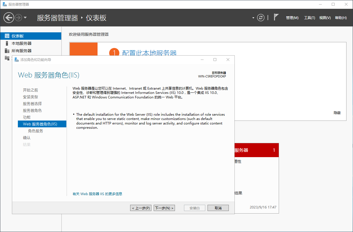
Task: Go to 开始之前 wizard step
Action: click(30, 90)
